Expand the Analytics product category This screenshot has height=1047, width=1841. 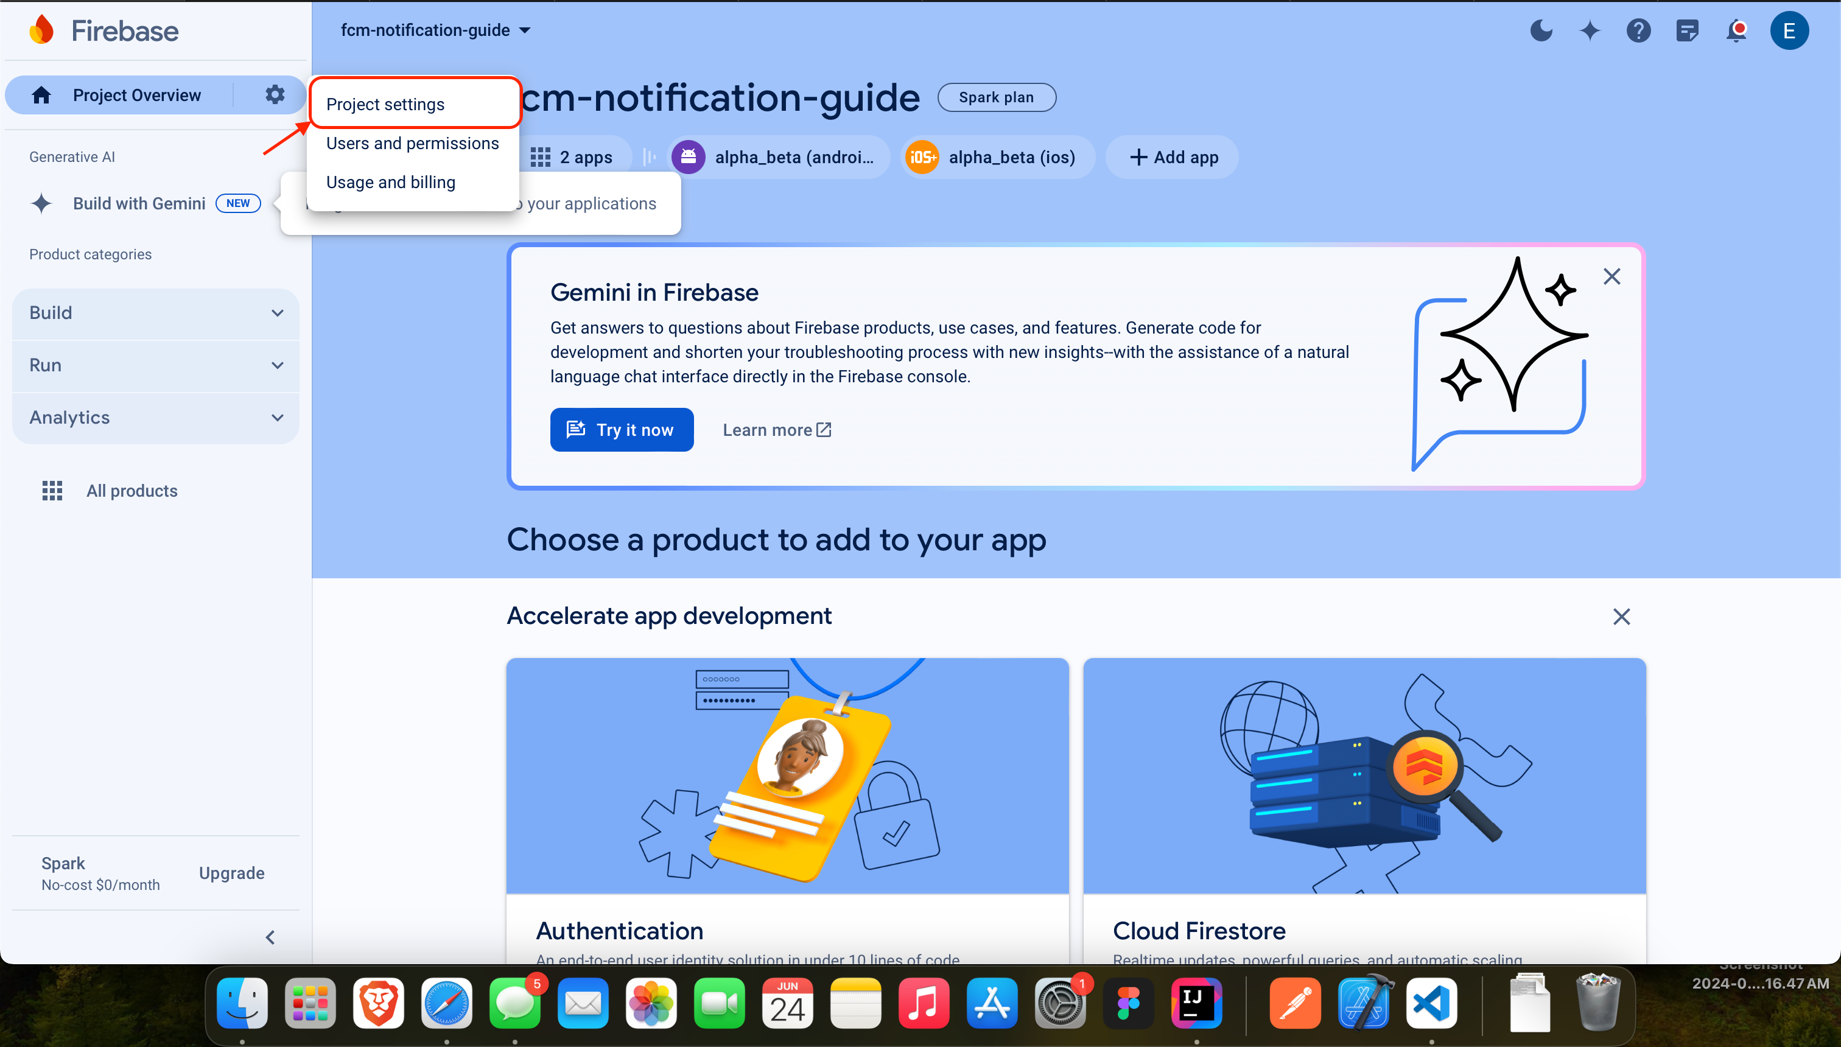click(x=155, y=418)
